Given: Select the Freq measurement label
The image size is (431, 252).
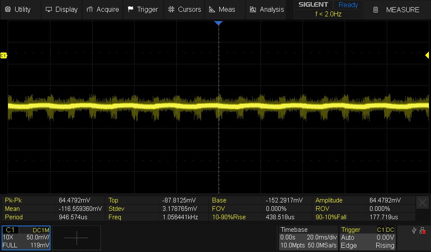Looking at the screenshot, I should point(114,217).
